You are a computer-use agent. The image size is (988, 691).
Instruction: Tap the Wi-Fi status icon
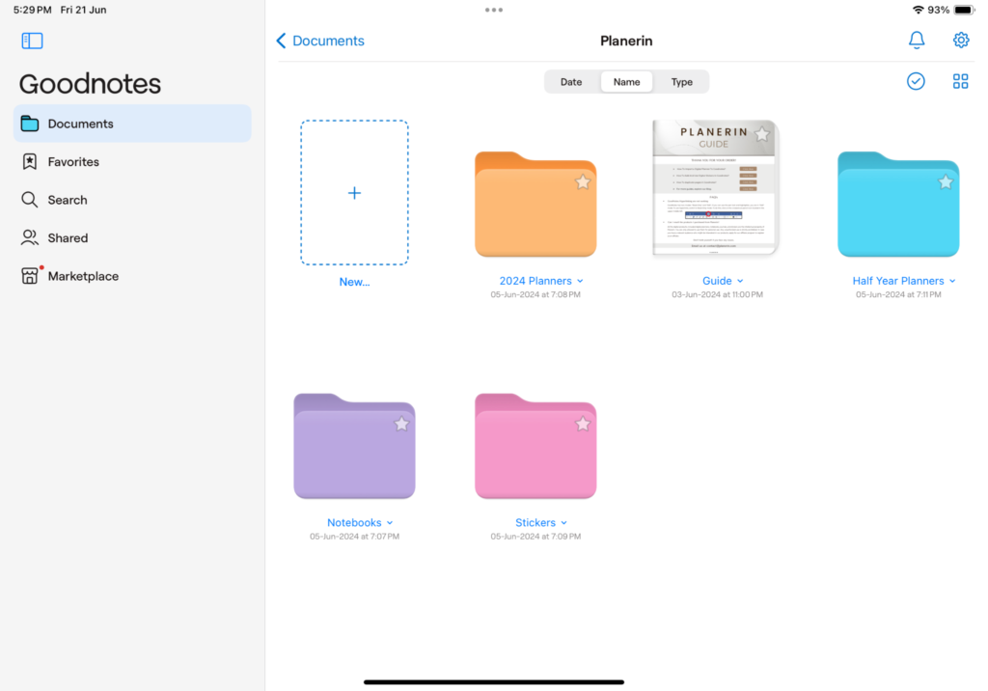pyautogui.click(x=919, y=10)
